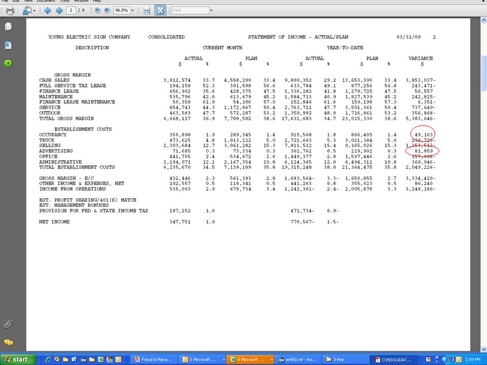Zoom in with the plus magnifier button

pyautogui.click(x=107, y=11)
